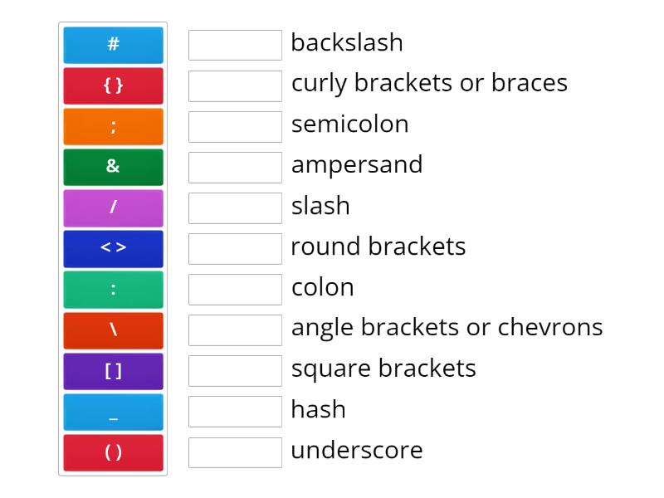Click the blank box beside square brackets
Image resolution: width=664 pixels, height=498 pixels.
pos(235,371)
